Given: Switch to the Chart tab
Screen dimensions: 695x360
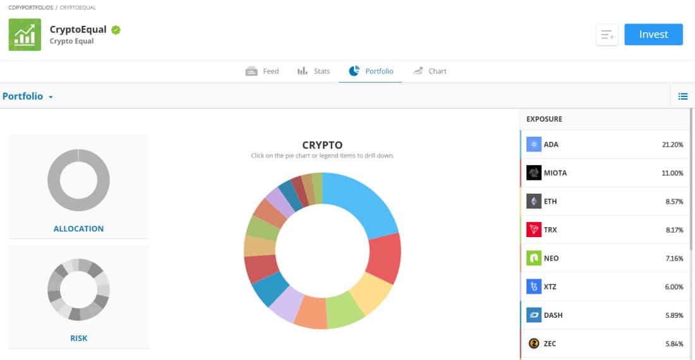Looking at the screenshot, I should click(430, 71).
